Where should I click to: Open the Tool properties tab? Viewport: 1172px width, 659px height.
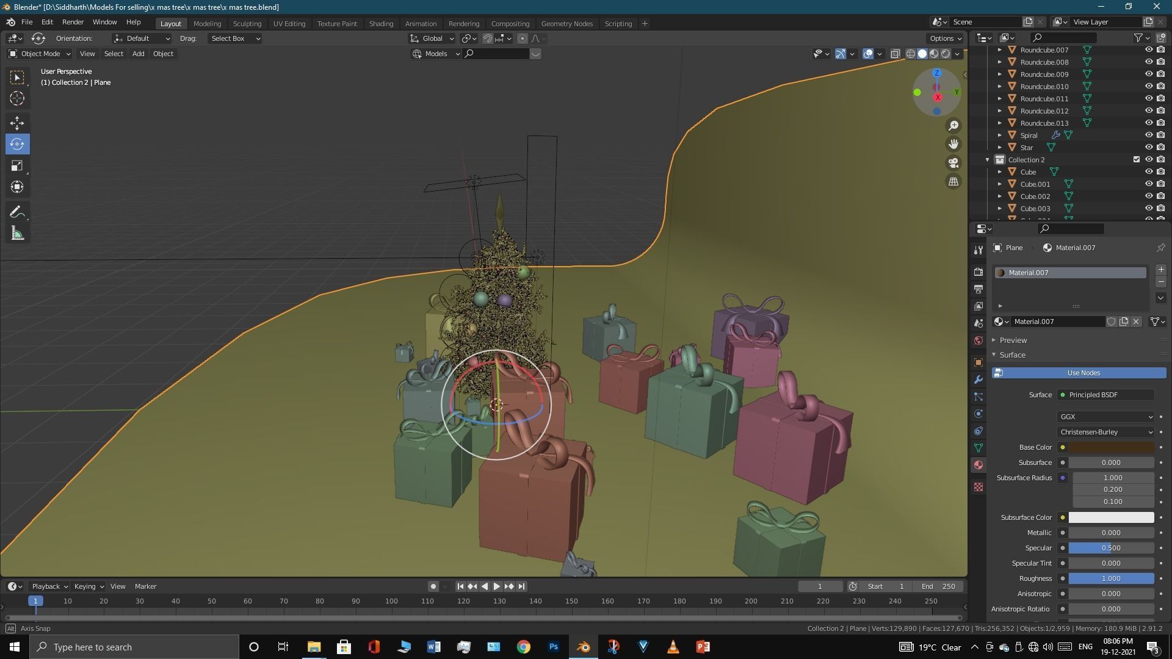[x=978, y=250]
